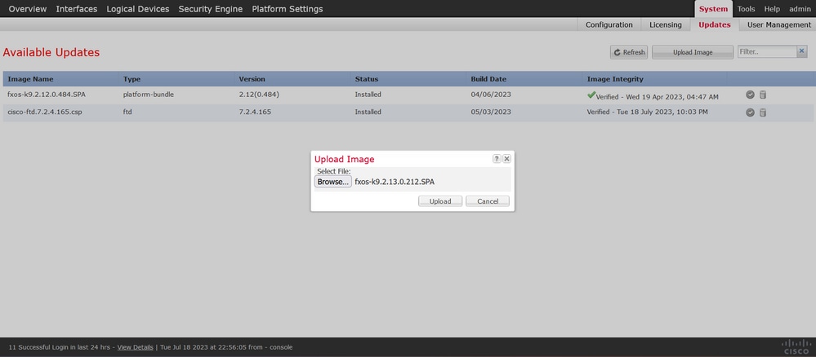The image size is (816, 357).
Task: Open the admin user menu
Action: coord(800,9)
